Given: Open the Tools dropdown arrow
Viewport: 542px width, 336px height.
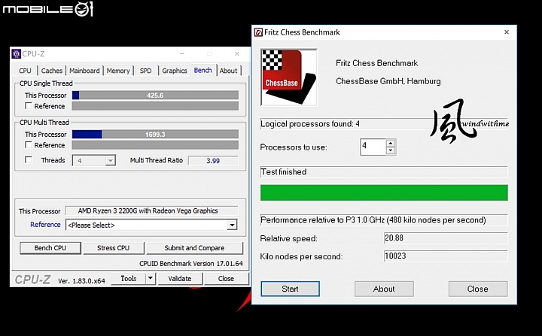Looking at the screenshot, I should 151,278.
